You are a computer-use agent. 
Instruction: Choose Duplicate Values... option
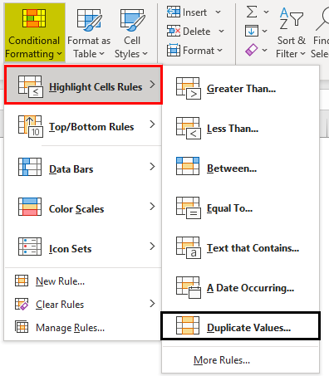(x=240, y=325)
